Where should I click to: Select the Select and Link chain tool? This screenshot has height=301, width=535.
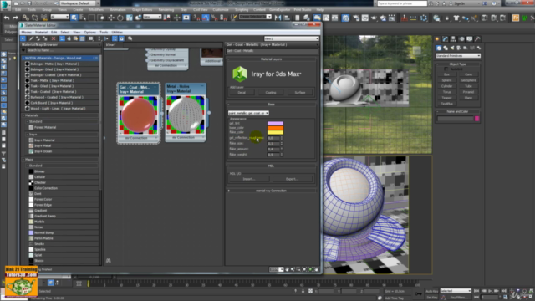coord(26,18)
